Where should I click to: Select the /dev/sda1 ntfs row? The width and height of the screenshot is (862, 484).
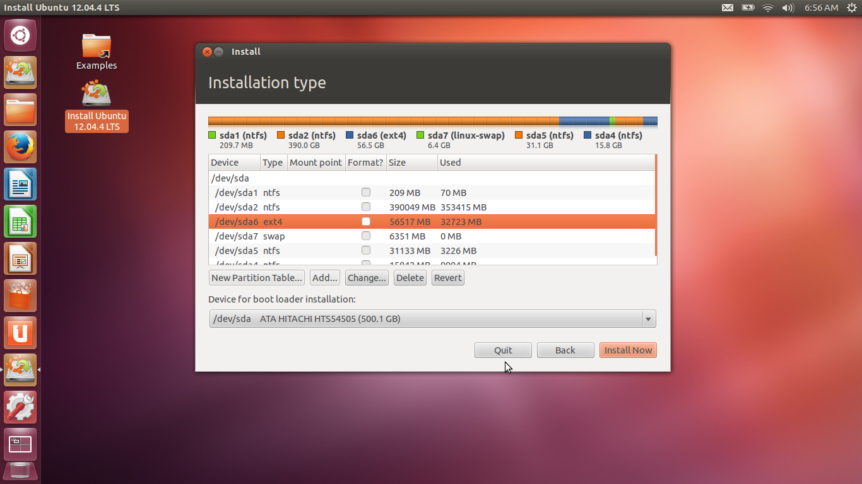click(432, 192)
